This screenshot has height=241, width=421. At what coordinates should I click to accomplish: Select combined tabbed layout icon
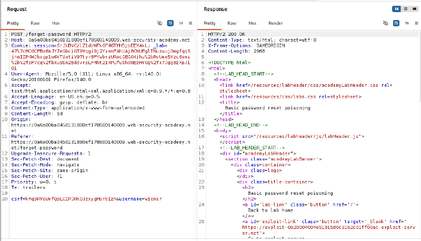click(x=415, y=9)
